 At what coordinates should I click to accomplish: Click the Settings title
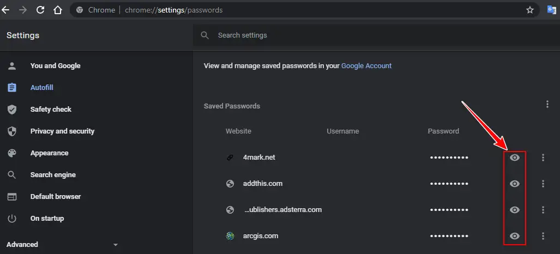pos(23,35)
